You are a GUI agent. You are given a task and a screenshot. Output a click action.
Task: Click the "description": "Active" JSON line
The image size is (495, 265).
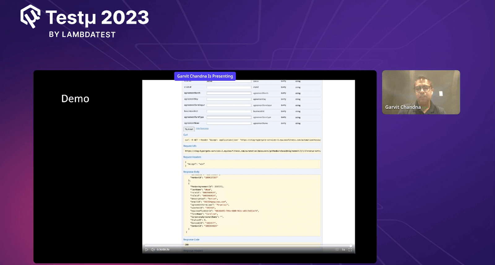(x=204, y=199)
